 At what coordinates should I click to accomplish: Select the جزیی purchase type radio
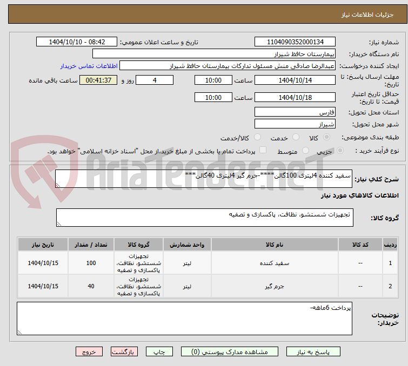point(340,151)
